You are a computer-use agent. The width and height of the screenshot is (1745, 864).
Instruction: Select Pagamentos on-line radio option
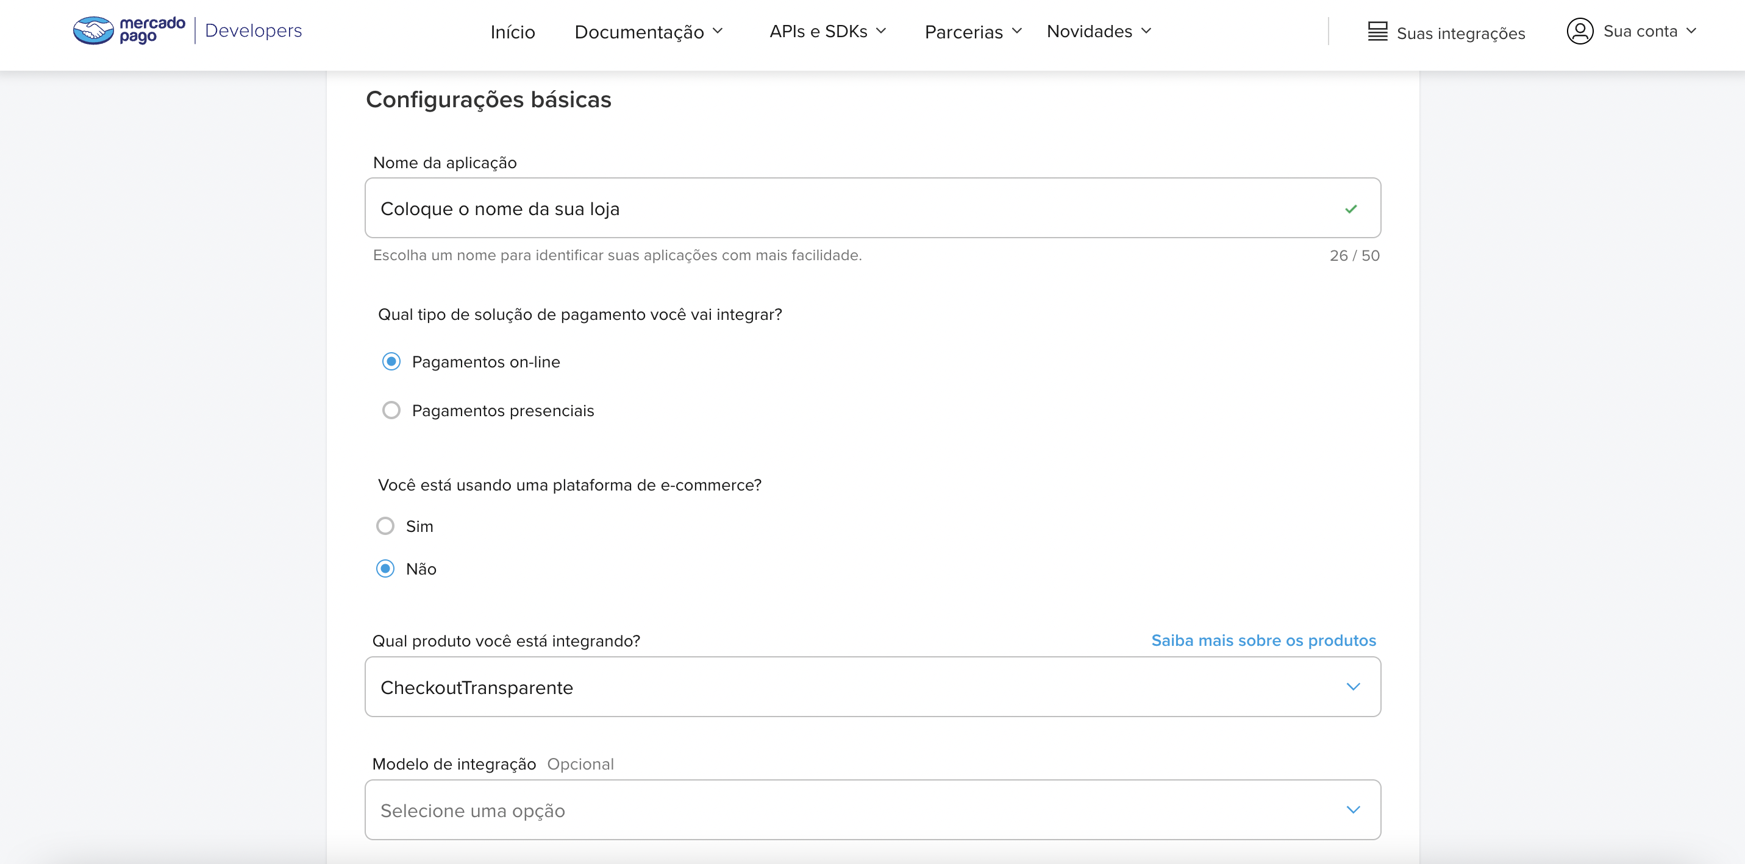coord(391,361)
